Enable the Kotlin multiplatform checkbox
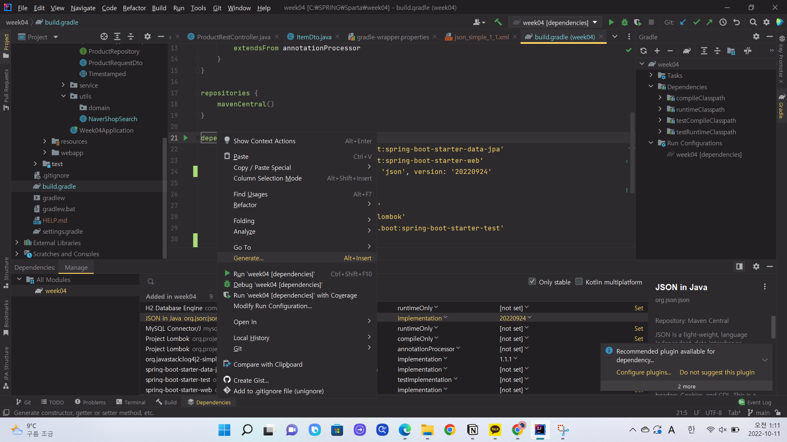This screenshot has width=787, height=442. point(579,282)
